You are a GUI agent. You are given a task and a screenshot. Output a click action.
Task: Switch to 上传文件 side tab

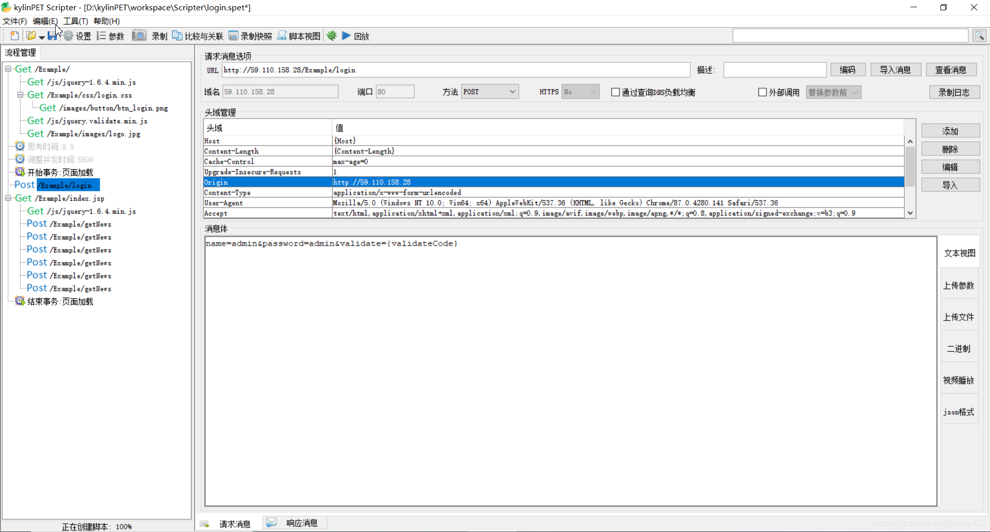[x=960, y=317]
